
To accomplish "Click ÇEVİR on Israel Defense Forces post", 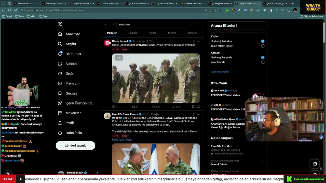I will [116, 136].
